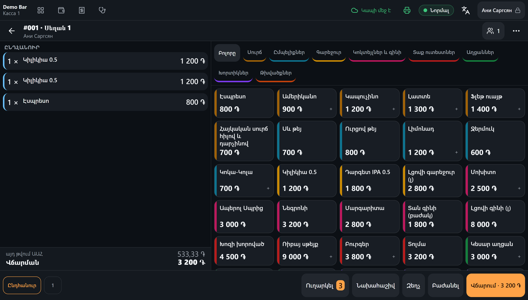Add 'Ամերիկանո' to the order

(307, 103)
